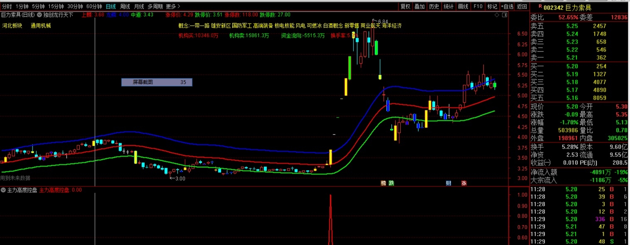Open the 历史 history button
This screenshot has height=245, width=630.
tap(434, 7)
